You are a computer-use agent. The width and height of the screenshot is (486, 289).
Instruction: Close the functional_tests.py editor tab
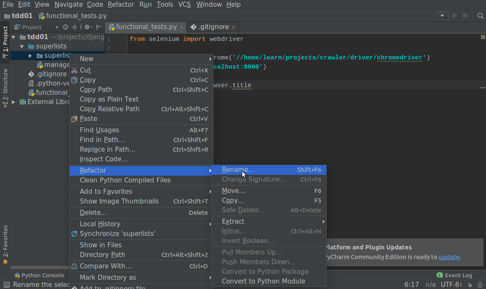pyautogui.click(x=182, y=27)
